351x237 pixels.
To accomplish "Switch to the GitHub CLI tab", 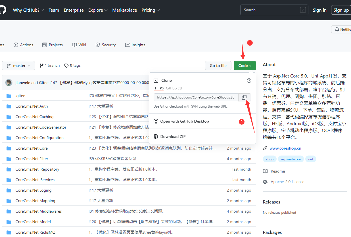I will (x=174, y=88).
